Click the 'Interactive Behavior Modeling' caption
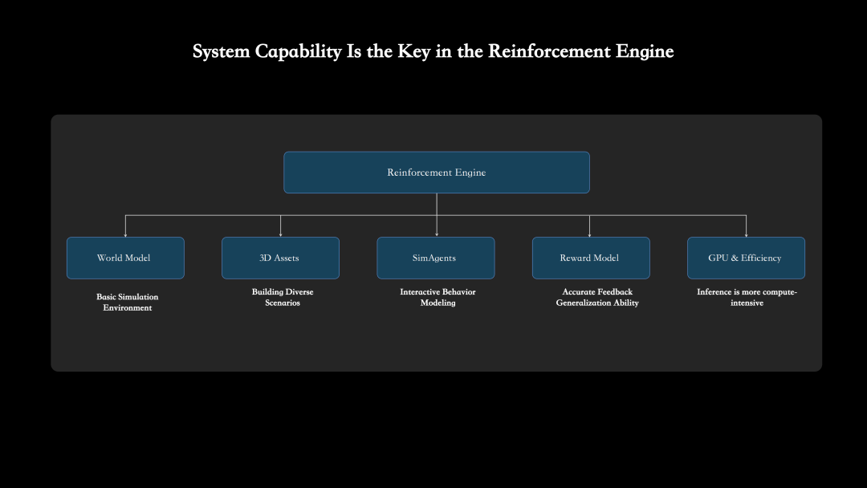Image resolution: width=867 pixels, height=488 pixels. (x=438, y=297)
